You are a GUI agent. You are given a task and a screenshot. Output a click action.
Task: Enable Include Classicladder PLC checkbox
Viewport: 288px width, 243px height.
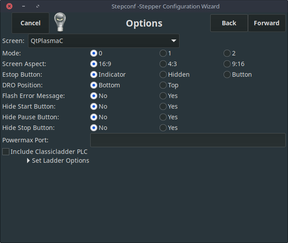tap(6, 152)
